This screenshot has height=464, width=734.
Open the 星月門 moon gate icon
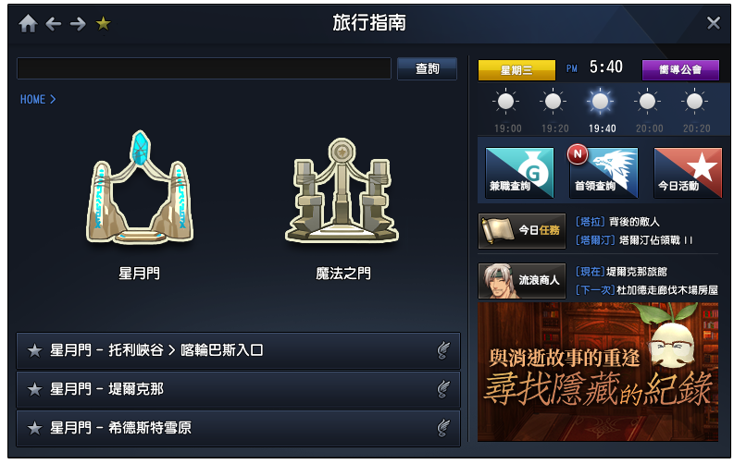(140, 187)
